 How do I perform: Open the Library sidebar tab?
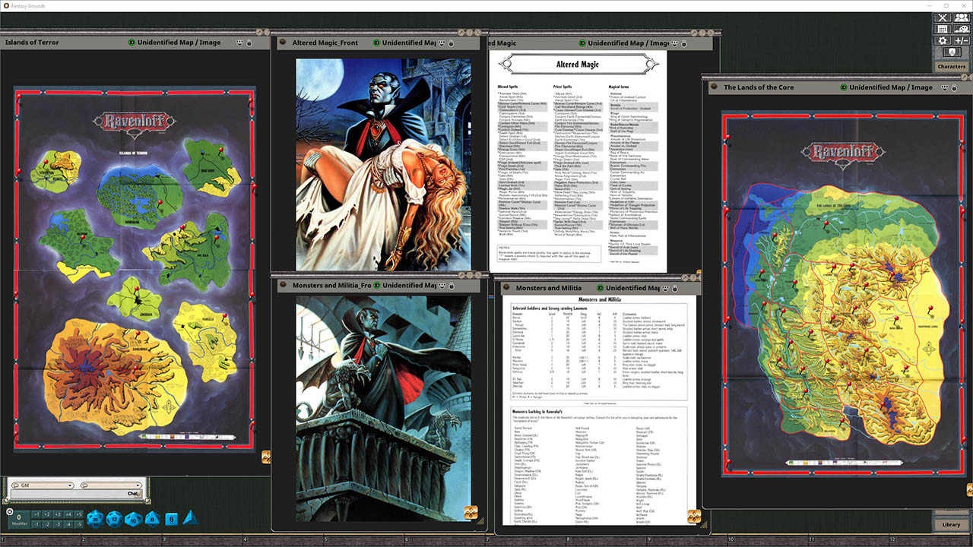(x=951, y=524)
